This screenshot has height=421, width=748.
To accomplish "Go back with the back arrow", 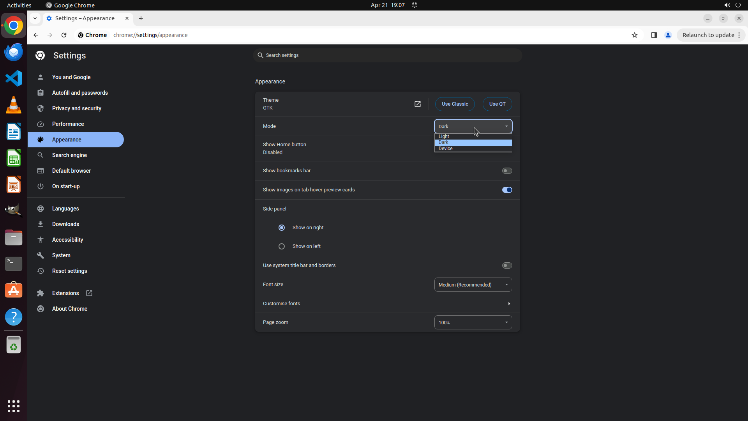I will pyautogui.click(x=36, y=35).
